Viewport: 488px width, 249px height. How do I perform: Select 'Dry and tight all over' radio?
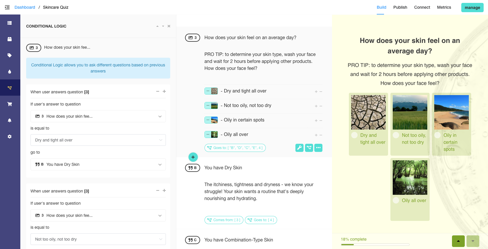tap(354, 135)
